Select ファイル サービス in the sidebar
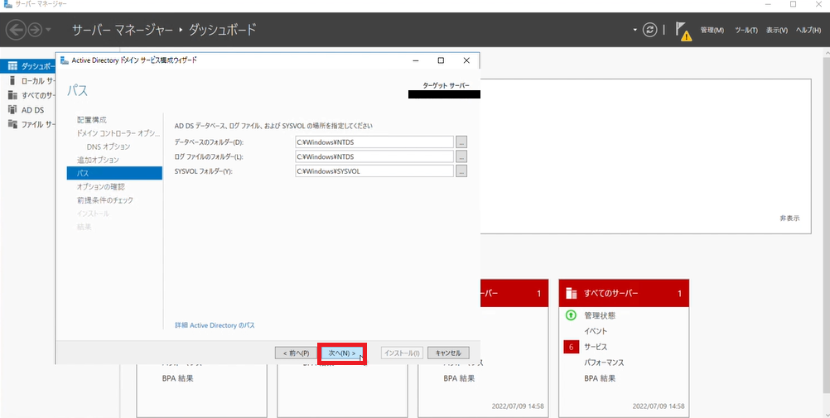 [x=27, y=124]
